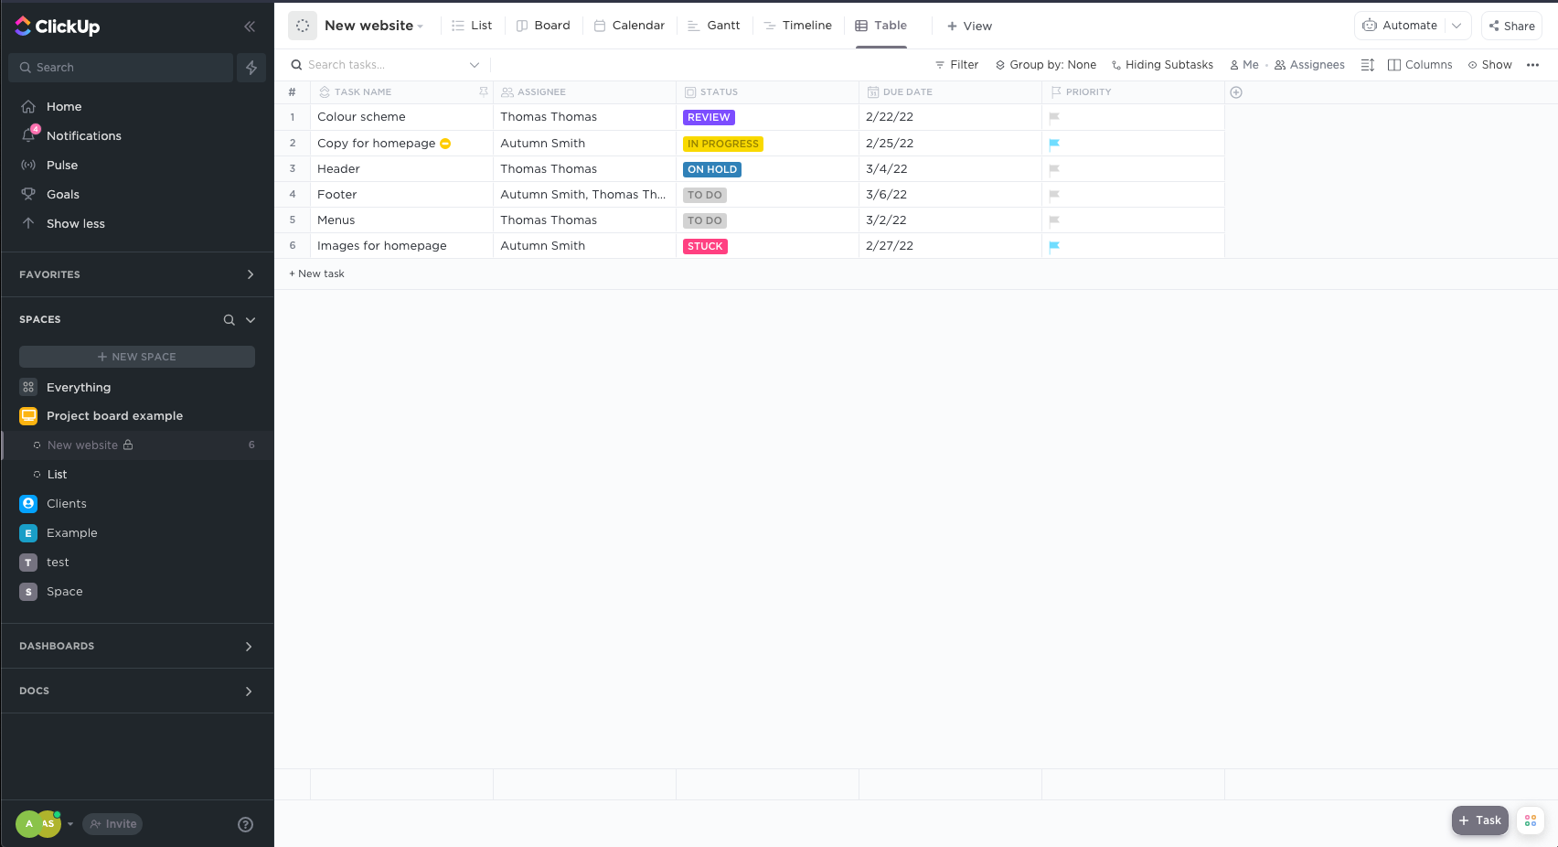The height and width of the screenshot is (847, 1558).
Task: Open the Automate dropdown arrow
Action: pos(1457,26)
